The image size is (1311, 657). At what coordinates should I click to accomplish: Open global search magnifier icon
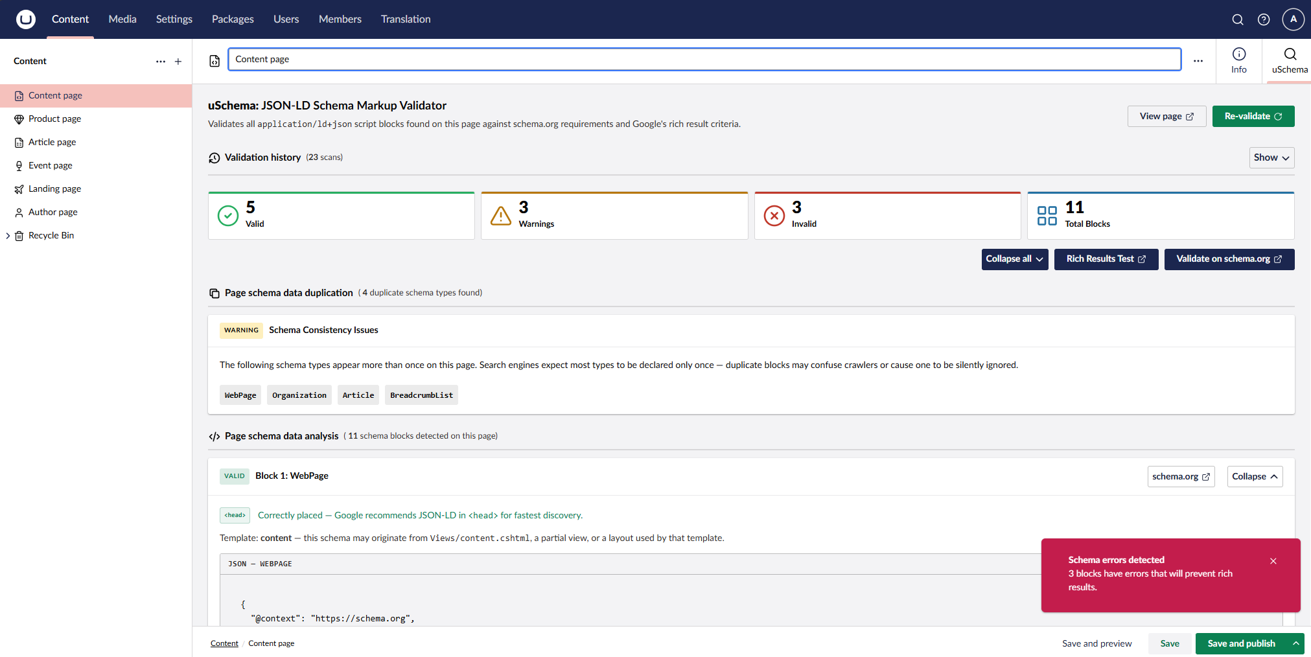1238,19
